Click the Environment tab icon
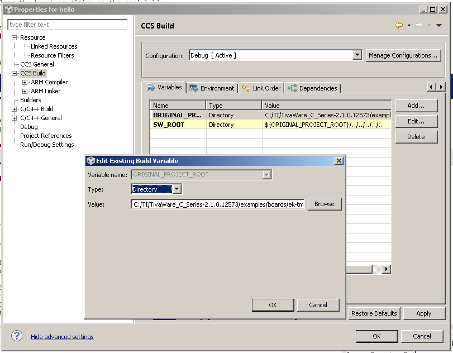Image resolution: width=453 pixels, height=353 pixels. (193, 88)
